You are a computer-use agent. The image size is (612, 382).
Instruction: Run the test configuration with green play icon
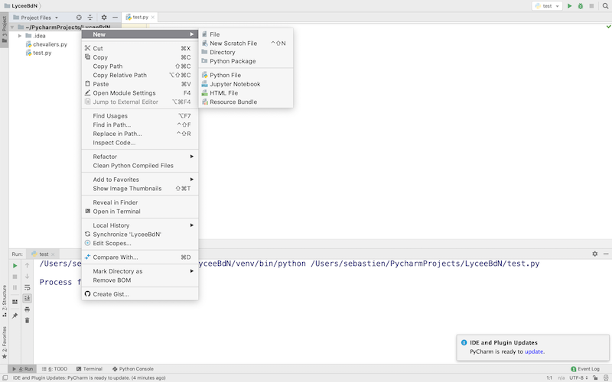[569, 6]
